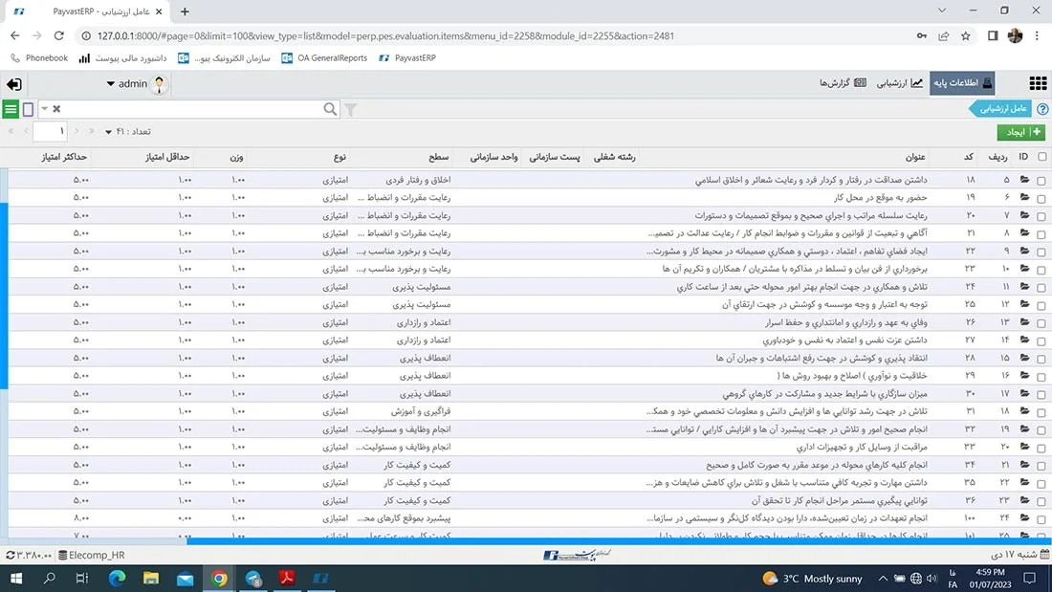Expand the admin user dropdown
Image resolution: width=1052 pixels, height=592 pixels.
111,84
